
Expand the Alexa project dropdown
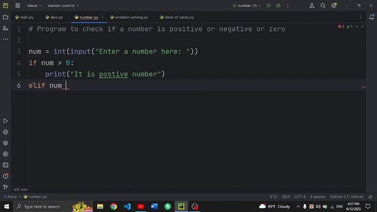point(34,5)
